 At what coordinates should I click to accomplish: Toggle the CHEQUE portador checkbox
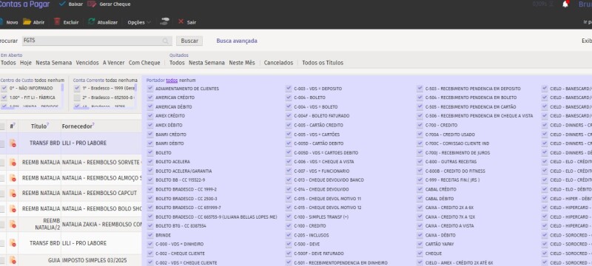pyautogui.click(x=420, y=253)
